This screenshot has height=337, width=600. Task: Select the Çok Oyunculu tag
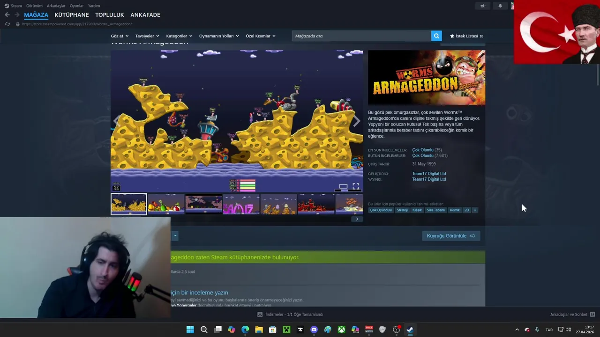[381, 210]
